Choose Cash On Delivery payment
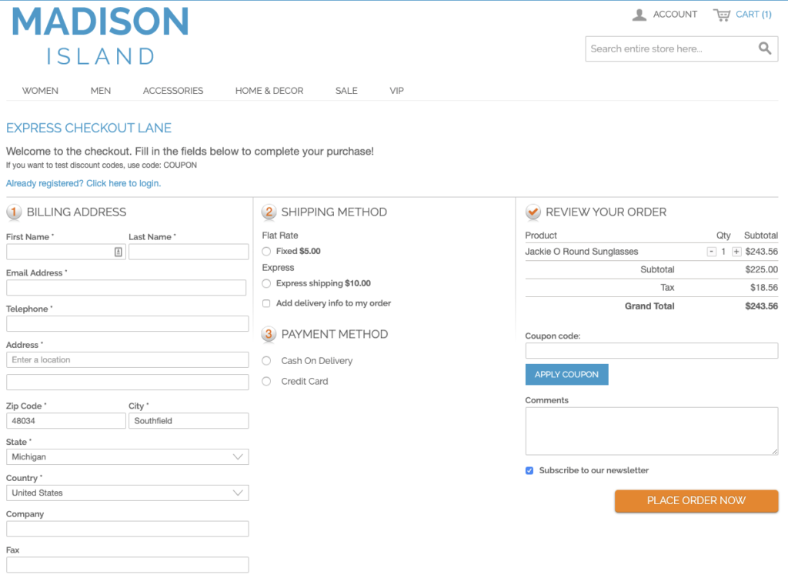The width and height of the screenshot is (788, 578). coord(265,360)
